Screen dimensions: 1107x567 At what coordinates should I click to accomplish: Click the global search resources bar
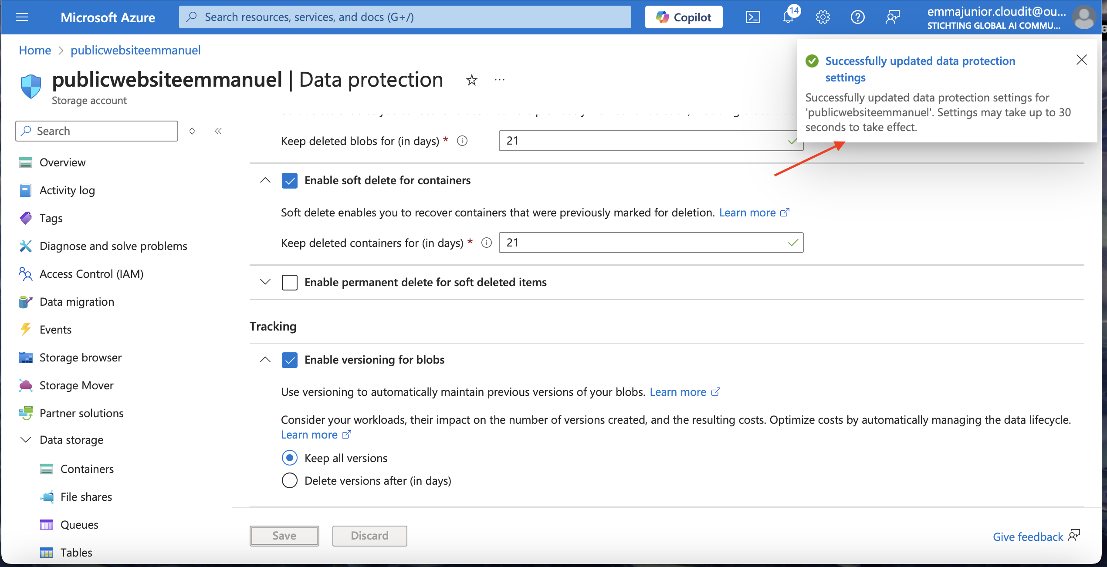tap(405, 17)
